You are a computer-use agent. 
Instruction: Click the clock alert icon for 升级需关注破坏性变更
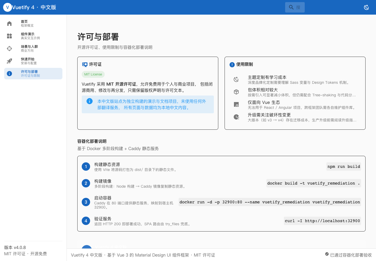pyautogui.click(x=236, y=117)
